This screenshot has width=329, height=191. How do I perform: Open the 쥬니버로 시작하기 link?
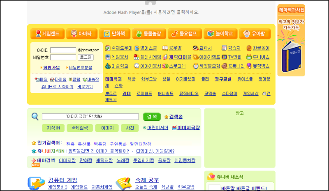[x=57, y=87]
